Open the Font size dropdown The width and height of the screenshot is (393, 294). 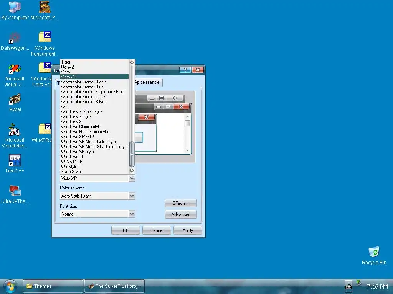tap(132, 214)
